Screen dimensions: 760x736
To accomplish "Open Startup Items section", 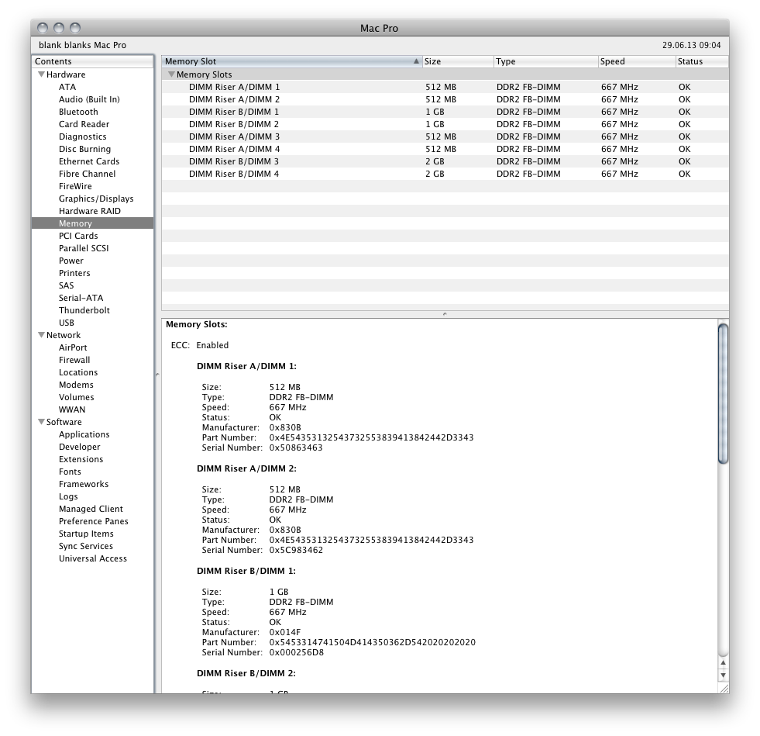I will 86,534.
